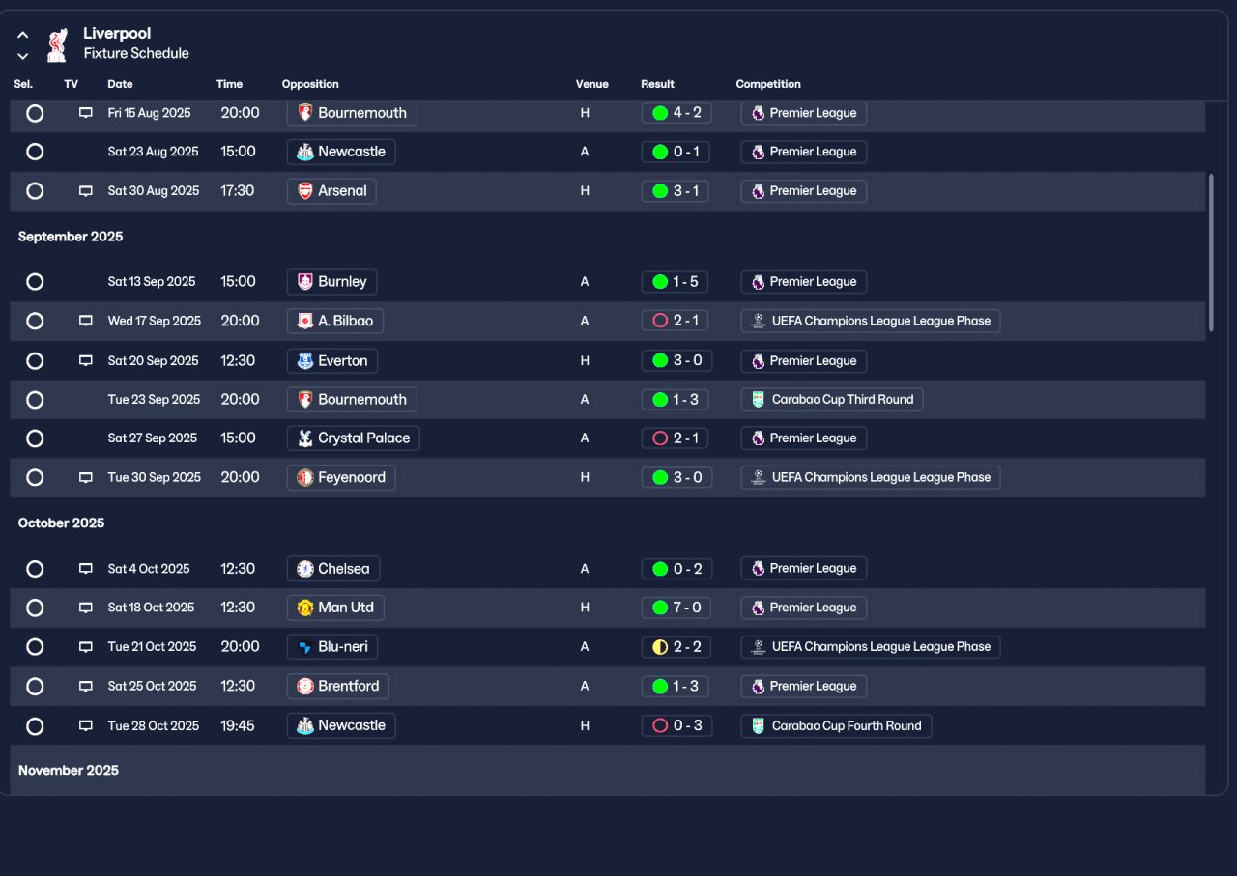Select the Brentford fixture radio button

pyautogui.click(x=35, y=686)
